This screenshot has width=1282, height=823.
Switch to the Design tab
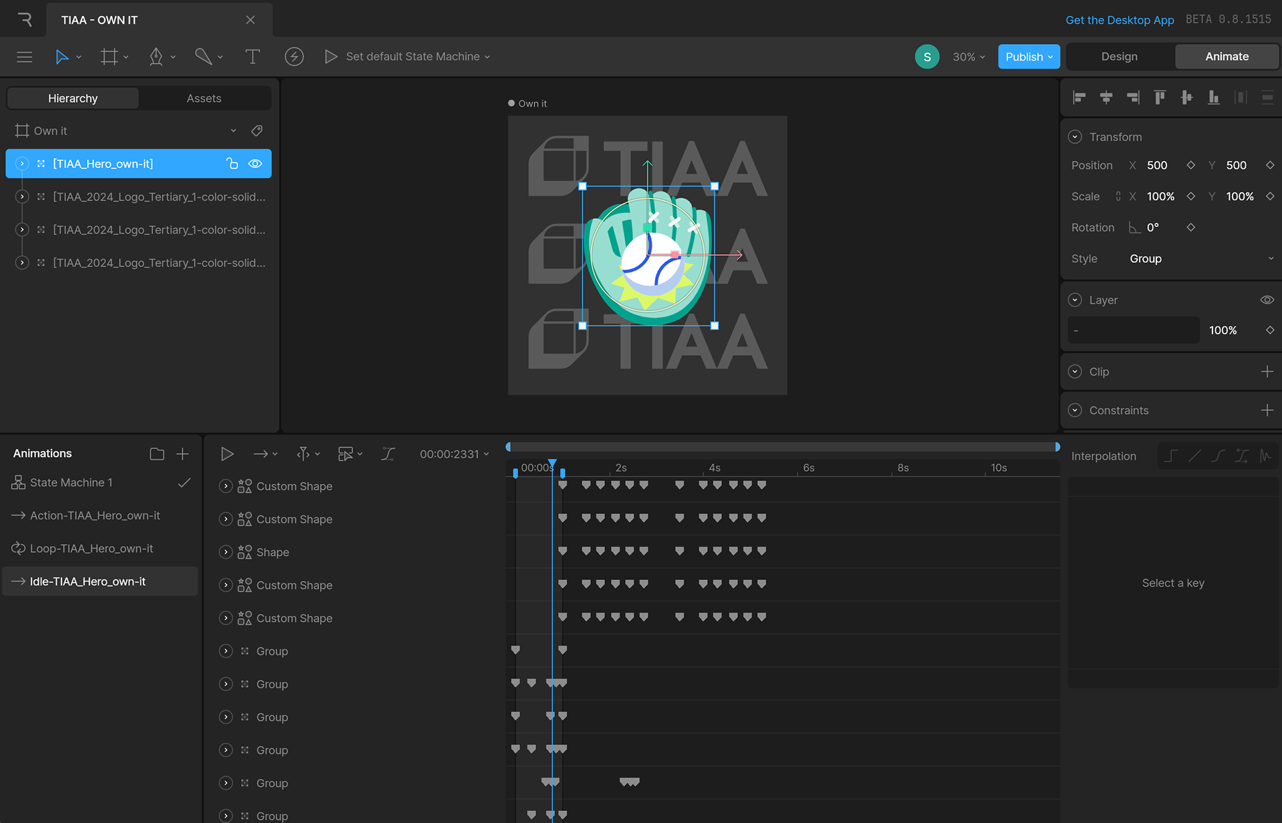click(x=1119, y=57)
